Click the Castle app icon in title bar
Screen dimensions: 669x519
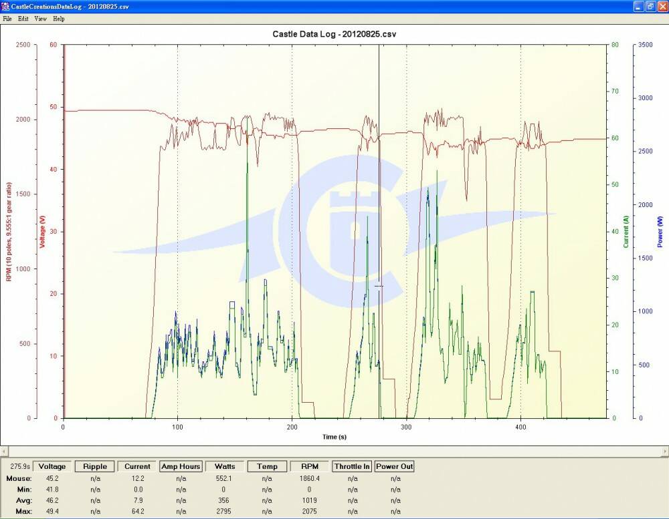coord(5,7)
